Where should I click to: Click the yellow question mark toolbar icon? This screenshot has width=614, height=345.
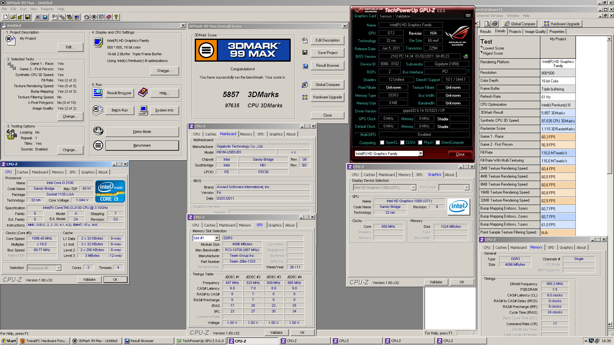(116, 17)
